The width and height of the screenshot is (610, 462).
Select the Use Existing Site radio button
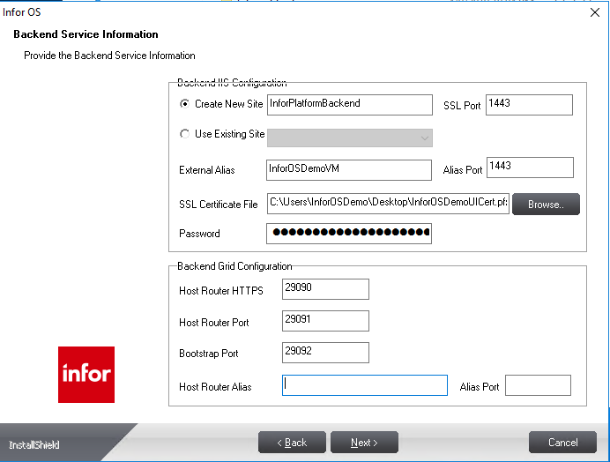click(x=184, y=134)
